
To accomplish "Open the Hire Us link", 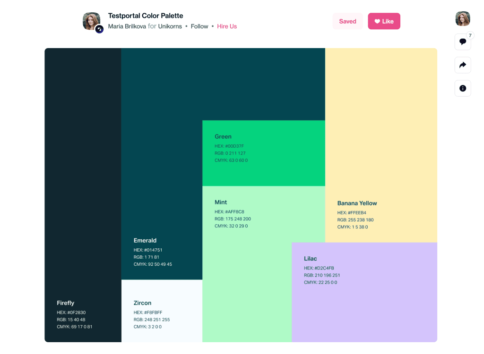I will click(227, 26).
